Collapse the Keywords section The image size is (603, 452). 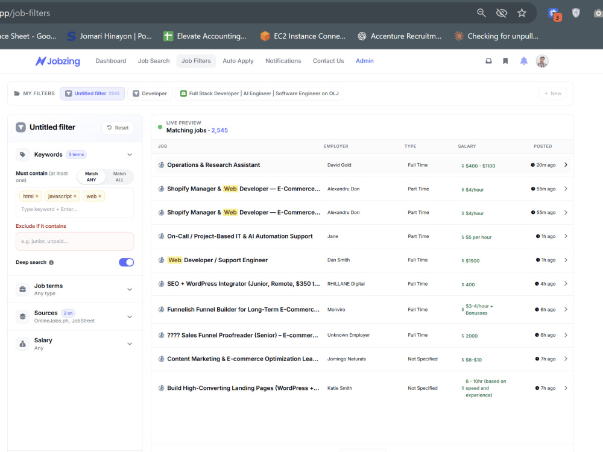130,155
